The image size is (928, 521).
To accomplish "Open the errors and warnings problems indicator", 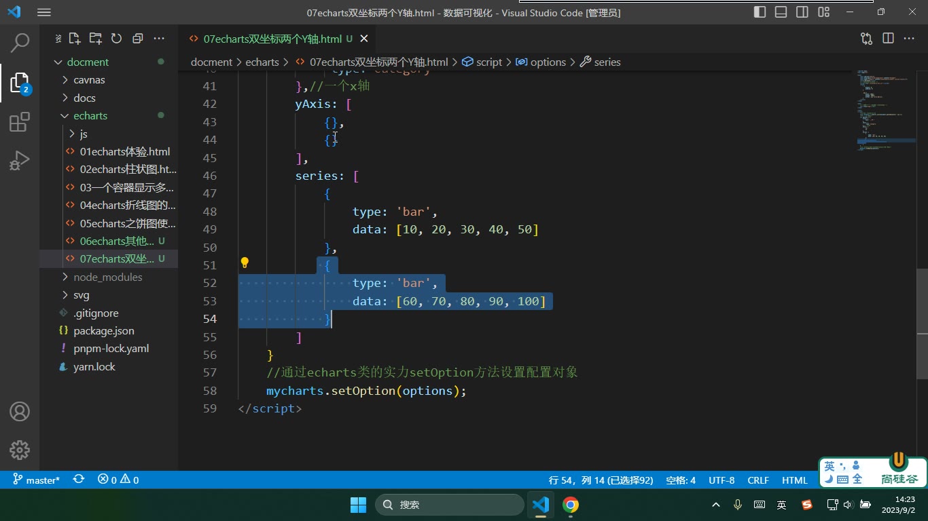I will coord(118,480).
